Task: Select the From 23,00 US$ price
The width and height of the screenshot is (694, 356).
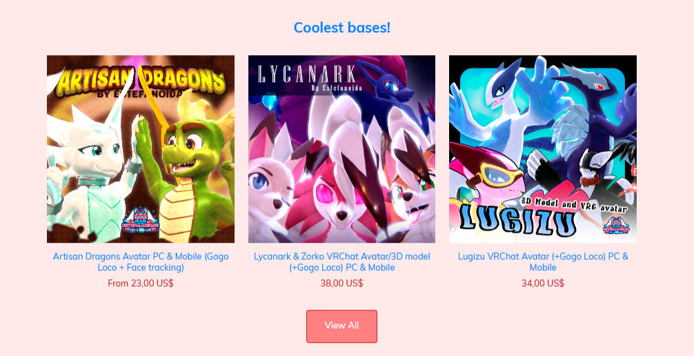Action: (x=141, y=284)
